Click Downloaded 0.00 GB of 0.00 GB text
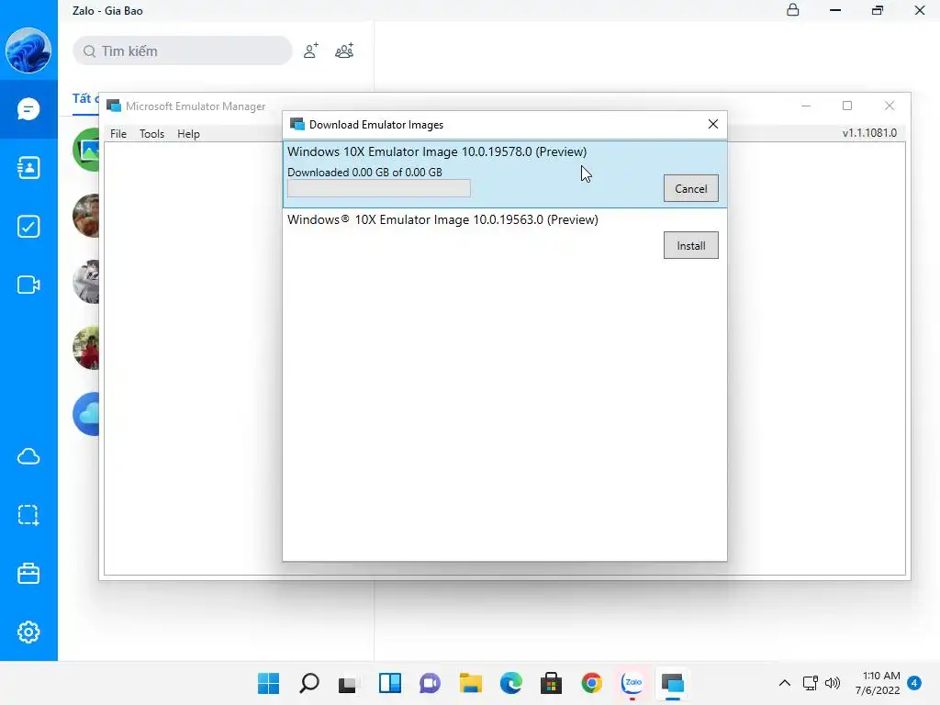This screenshot has height=705, width=940. [364, 172]
